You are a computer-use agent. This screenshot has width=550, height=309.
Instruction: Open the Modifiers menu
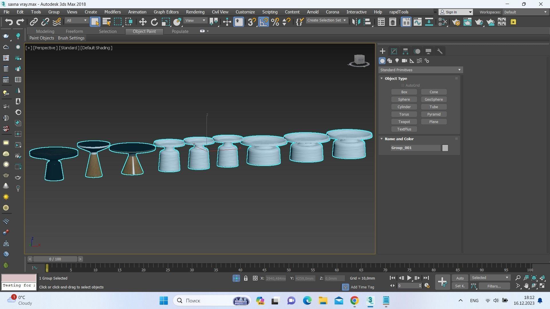[x=113, y=12]
